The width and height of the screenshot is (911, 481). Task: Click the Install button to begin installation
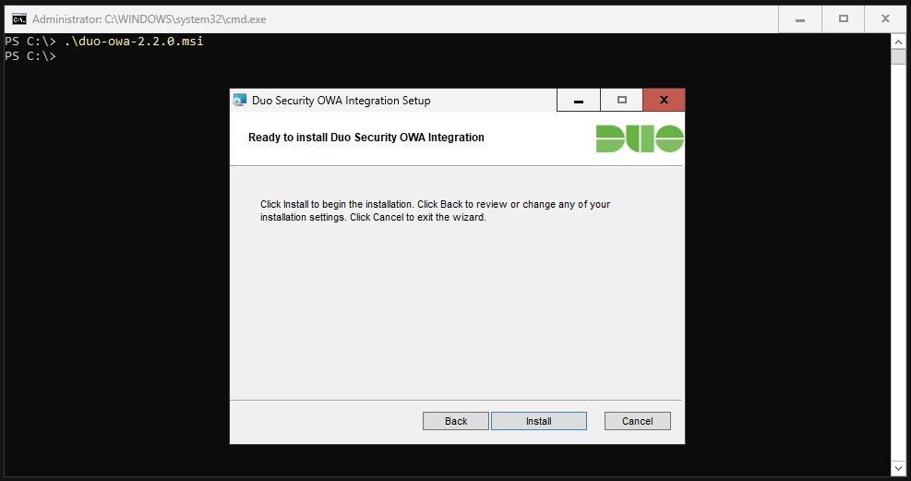(539, 421)
